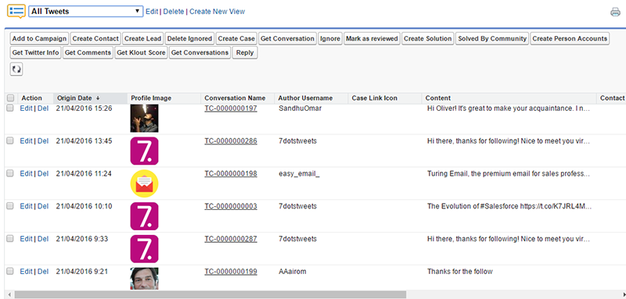Open conversation TC-0000000003
This screenshot has width=626, height=299.
click(231, 206)
